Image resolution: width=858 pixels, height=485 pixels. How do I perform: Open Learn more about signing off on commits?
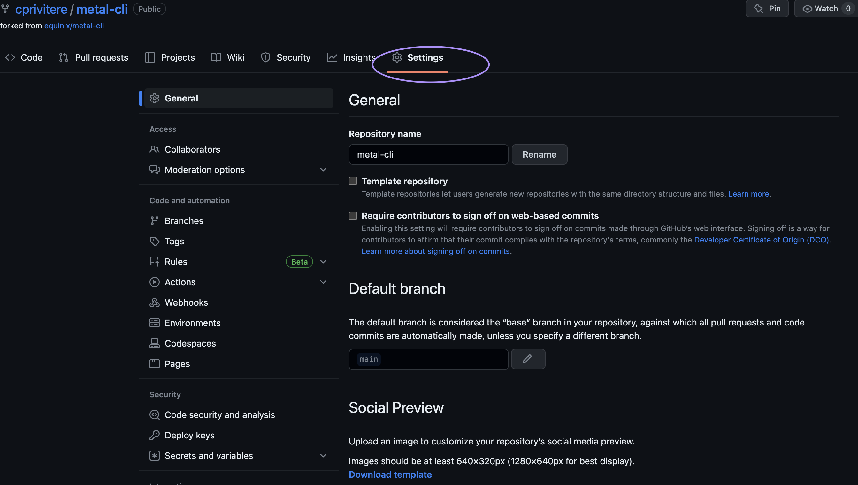[x=435, y=251]
